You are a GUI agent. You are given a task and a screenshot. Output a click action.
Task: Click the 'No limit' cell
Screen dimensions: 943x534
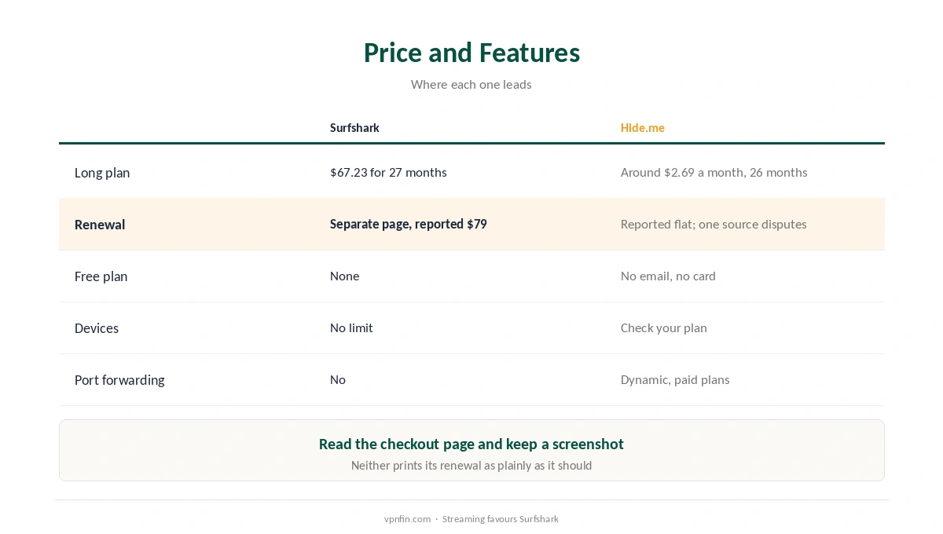[x=351, y=328]
